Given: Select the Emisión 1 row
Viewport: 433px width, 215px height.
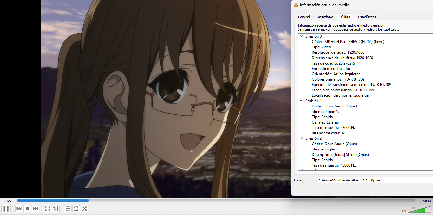Looking at the screenshot, I should (313, 101).
